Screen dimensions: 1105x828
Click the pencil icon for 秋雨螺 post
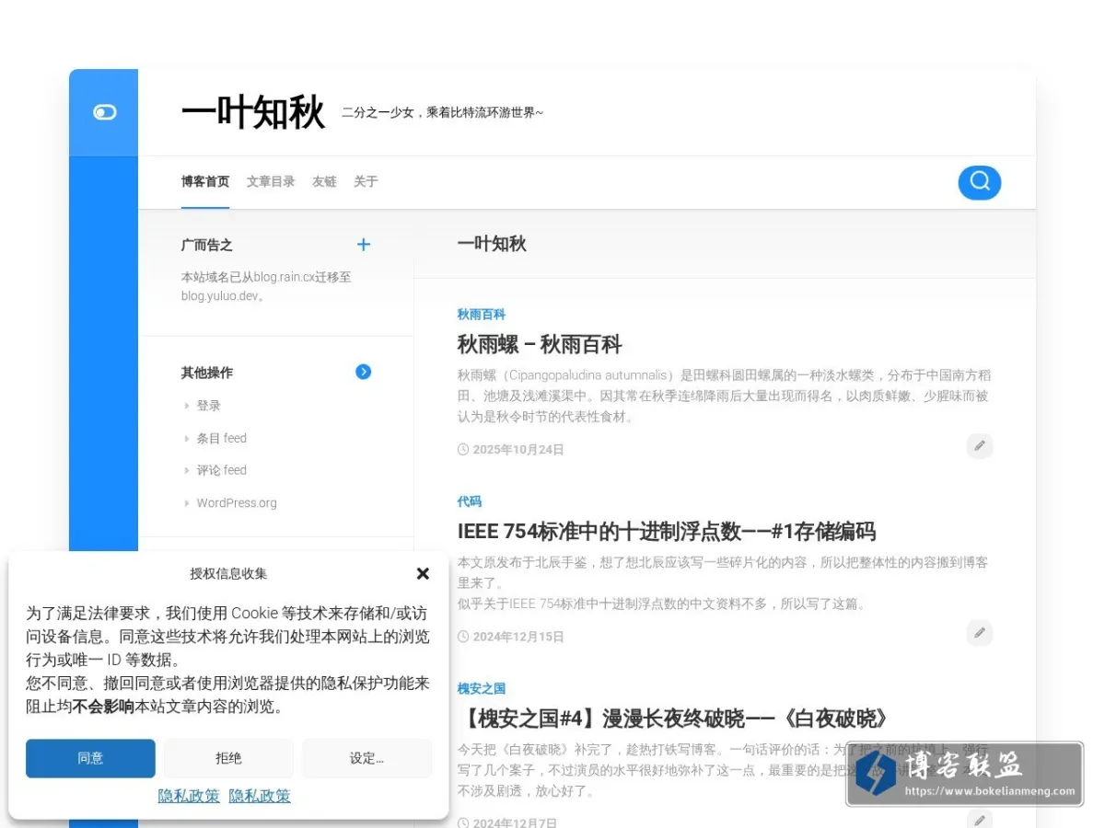pos(980,446)
